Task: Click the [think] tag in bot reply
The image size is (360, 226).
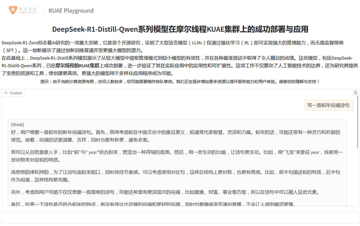Action: [x=17, y=125]
